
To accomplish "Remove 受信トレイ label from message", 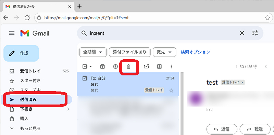I will (242, 83).
